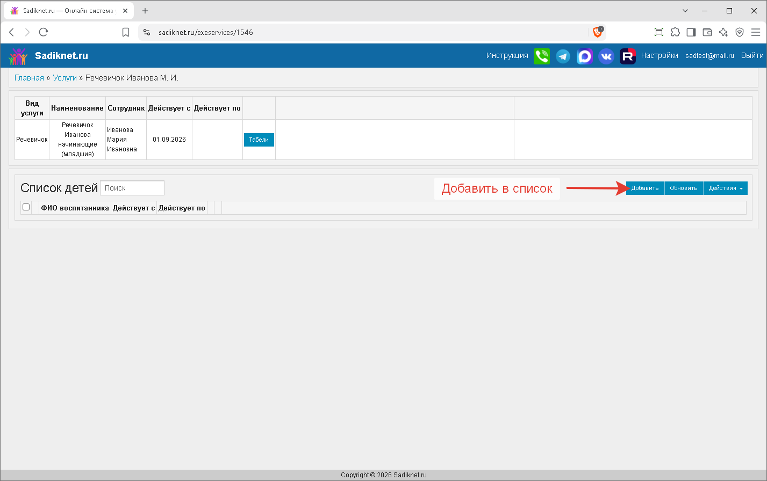Viewport: 767px width, 481px height.
Task: Click the screenshot capture toolbar icon
Action: pos(659,32)
